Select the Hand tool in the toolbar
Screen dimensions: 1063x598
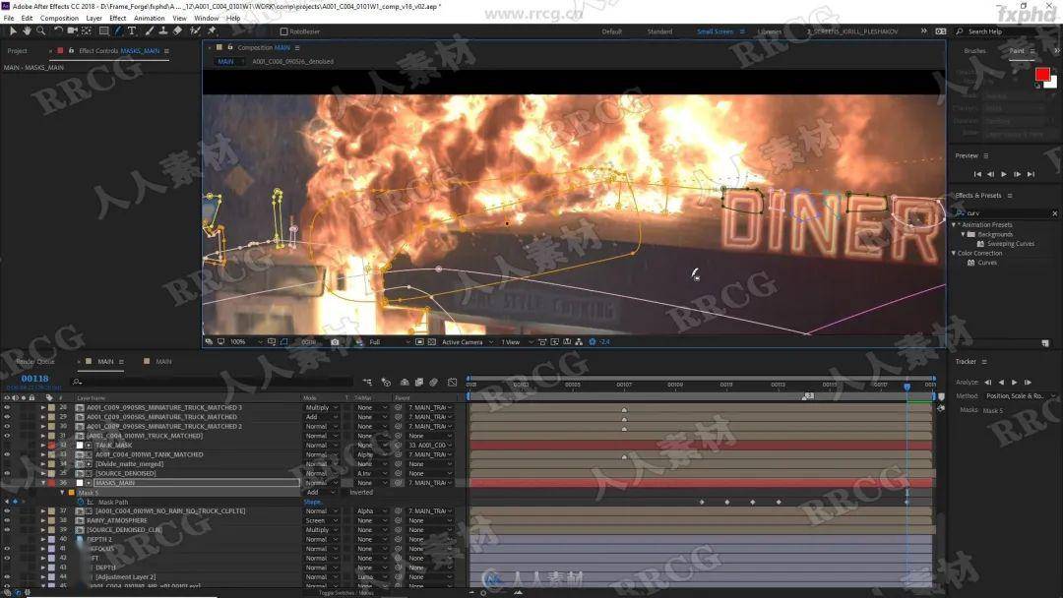tap(25, 30)
